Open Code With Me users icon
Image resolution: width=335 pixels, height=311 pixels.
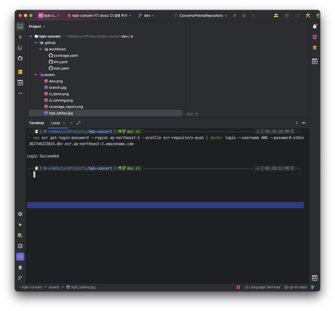pos(276,15)
